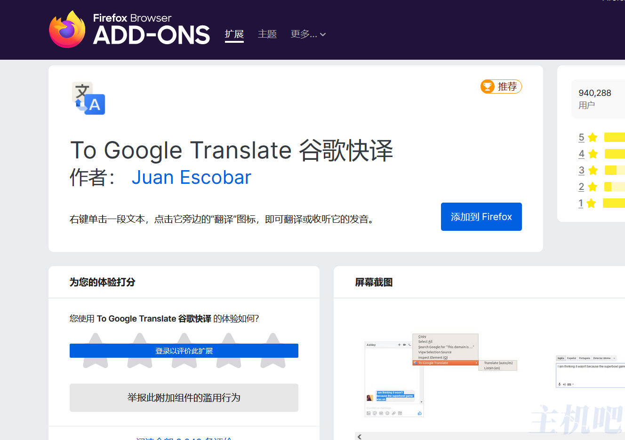The height and width of the screenshot is (440, 625).
Task: Click the To Google Translate extension icon
Action: pyautogui.click(x=88, y=98)
